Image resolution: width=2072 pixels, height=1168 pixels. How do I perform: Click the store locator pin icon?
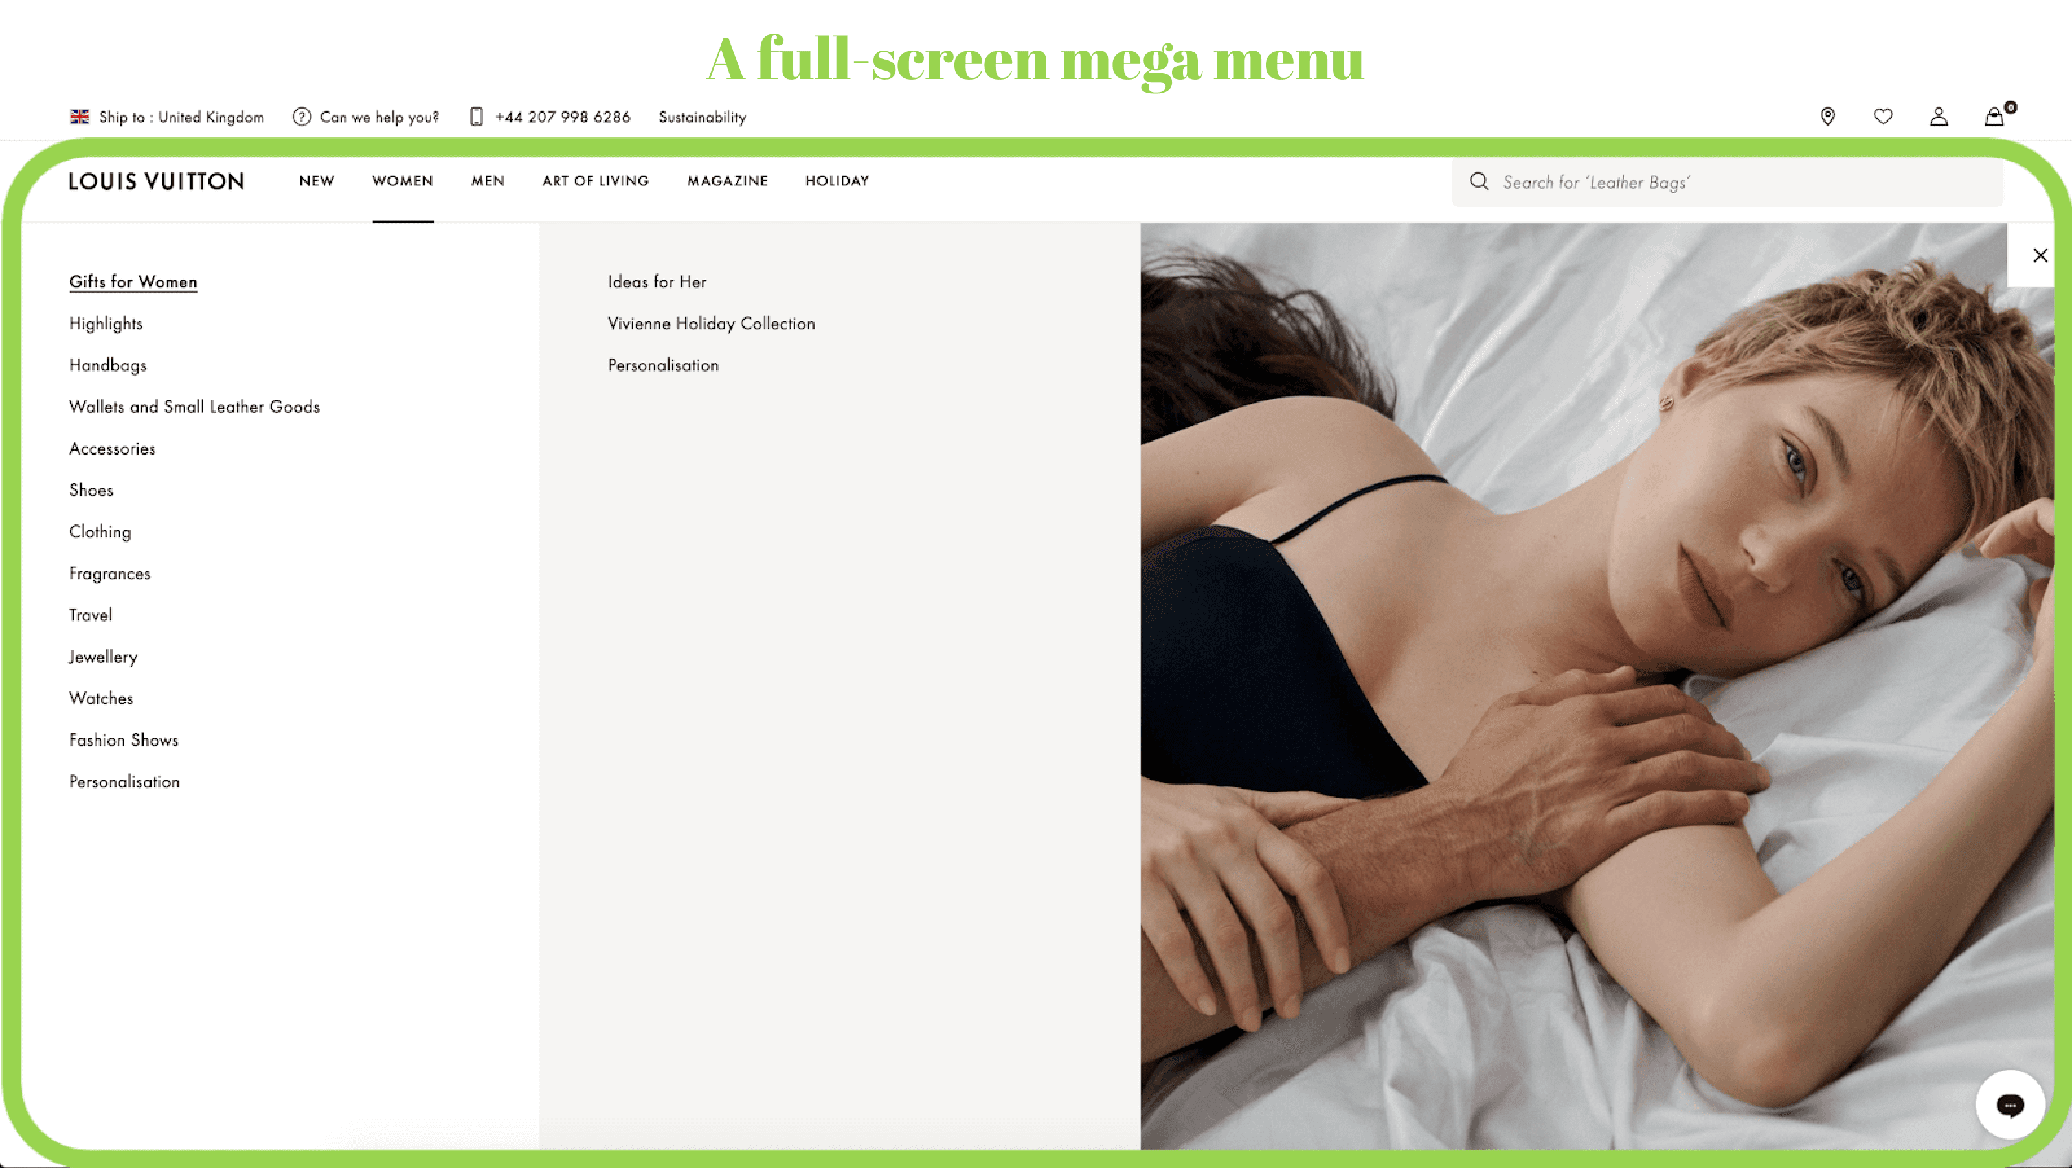click(x=1829, y=115)
